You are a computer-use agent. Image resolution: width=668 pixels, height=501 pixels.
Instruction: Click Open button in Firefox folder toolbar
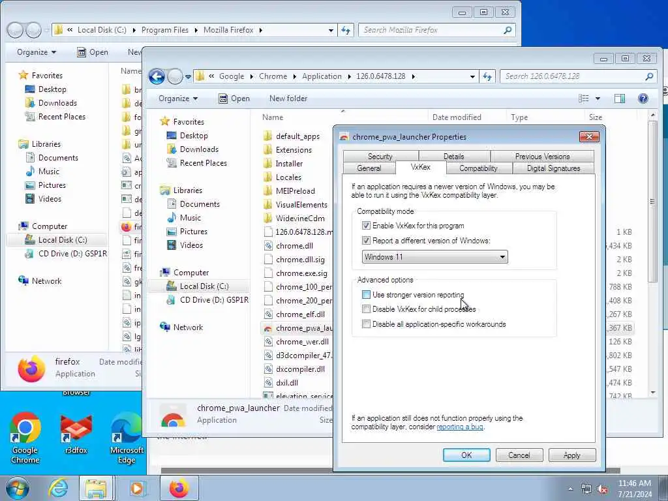pyautogui.click(x=93, y=52)
